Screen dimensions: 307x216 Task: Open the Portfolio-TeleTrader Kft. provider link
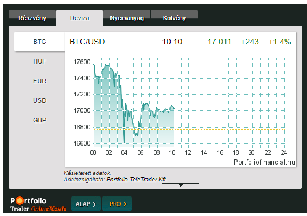tap(136, 180)
